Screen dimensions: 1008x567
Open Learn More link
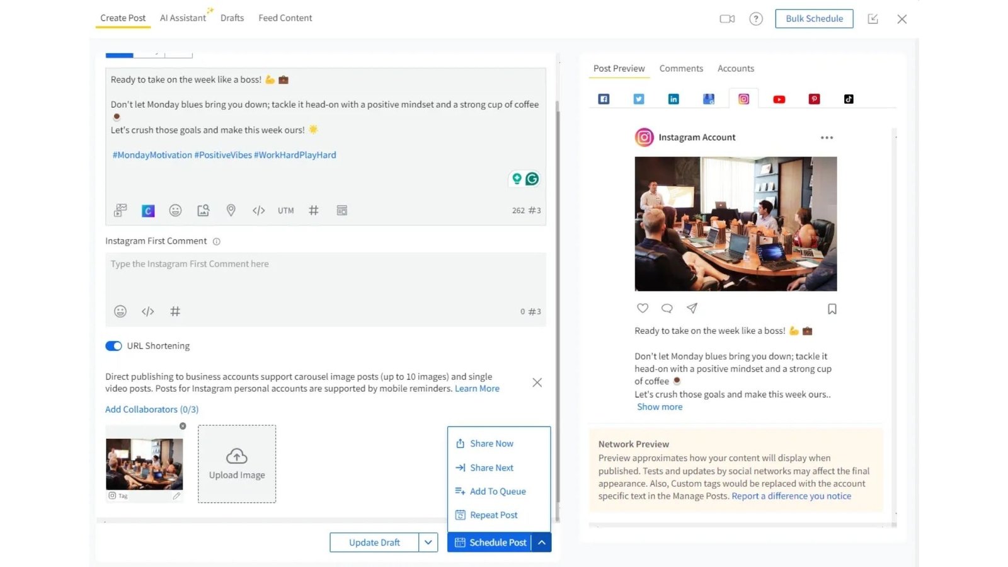tap(477, 389)
